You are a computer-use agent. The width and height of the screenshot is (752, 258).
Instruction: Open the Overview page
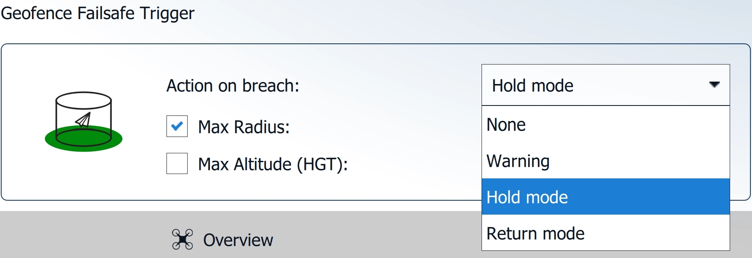[238, 240]
